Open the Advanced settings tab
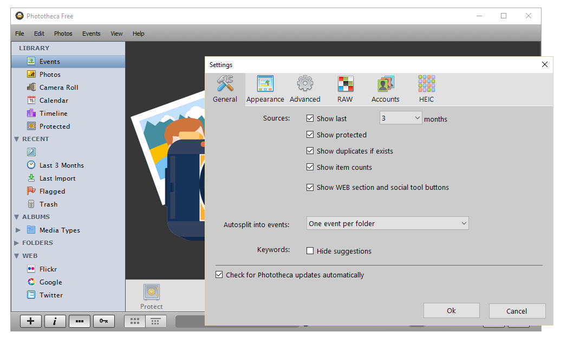Screen dimensions: 567x338 tap(305, 89)
